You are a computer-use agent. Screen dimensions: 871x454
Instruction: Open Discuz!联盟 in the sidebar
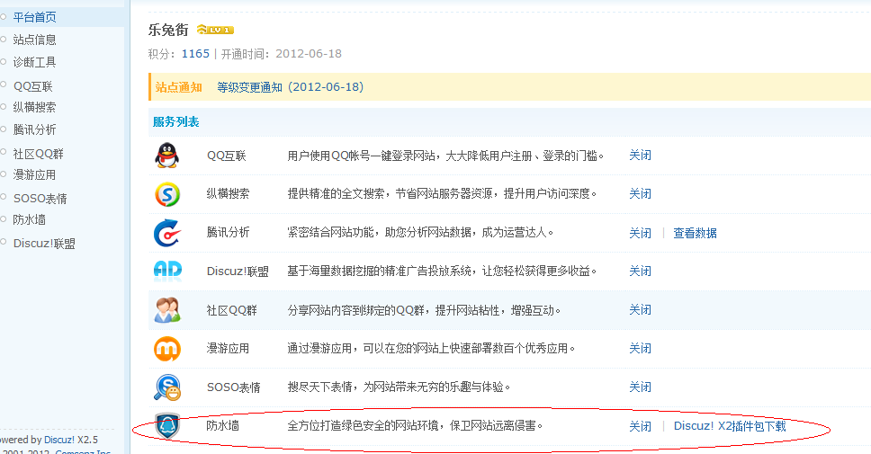click(44, 244)
